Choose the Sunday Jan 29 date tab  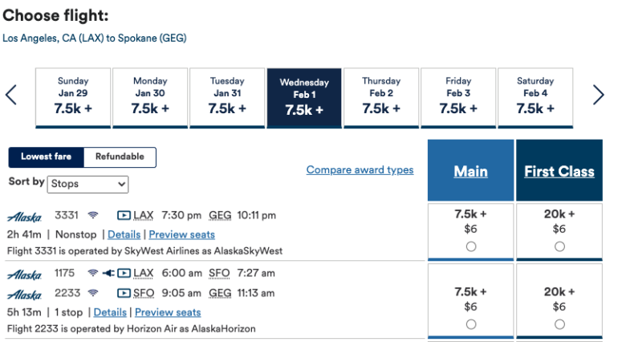pyautogui.click(x=73, y=98)
